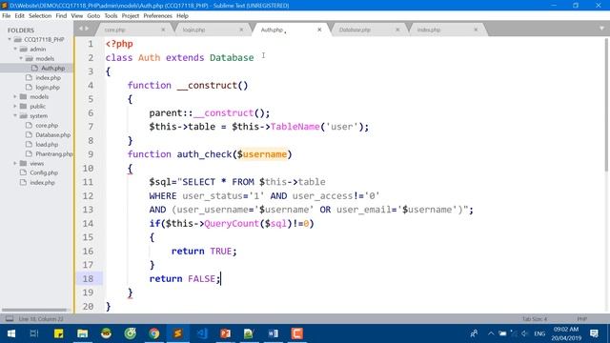Click the volume icon in the system tray
Viewport: 610px width, 343px height.
tap(524, 333)
